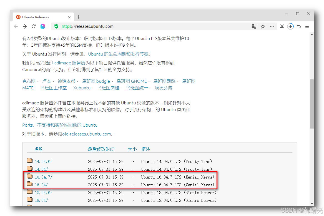Maximize the browser window
324x216 pixels.
click(x=298, y=14)
